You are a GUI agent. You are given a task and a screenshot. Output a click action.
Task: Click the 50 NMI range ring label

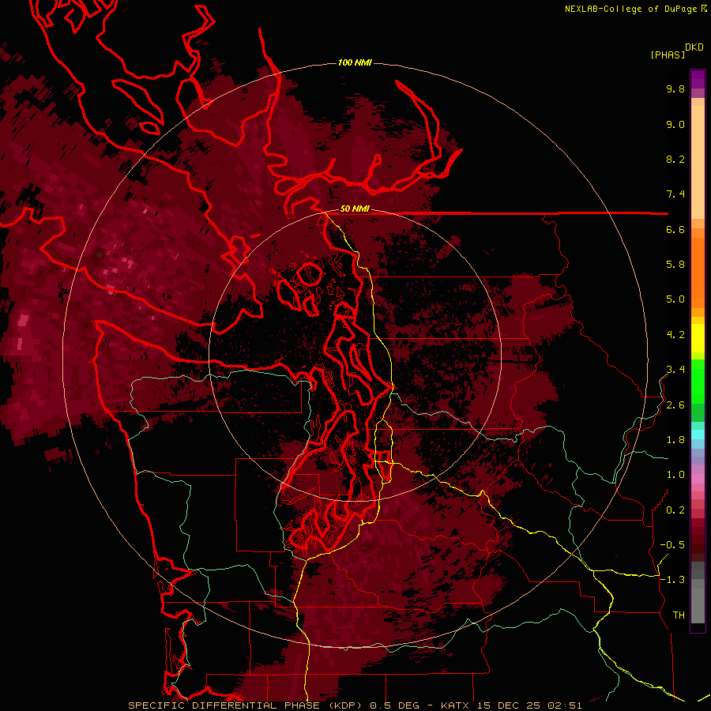[x=355, y=209]
